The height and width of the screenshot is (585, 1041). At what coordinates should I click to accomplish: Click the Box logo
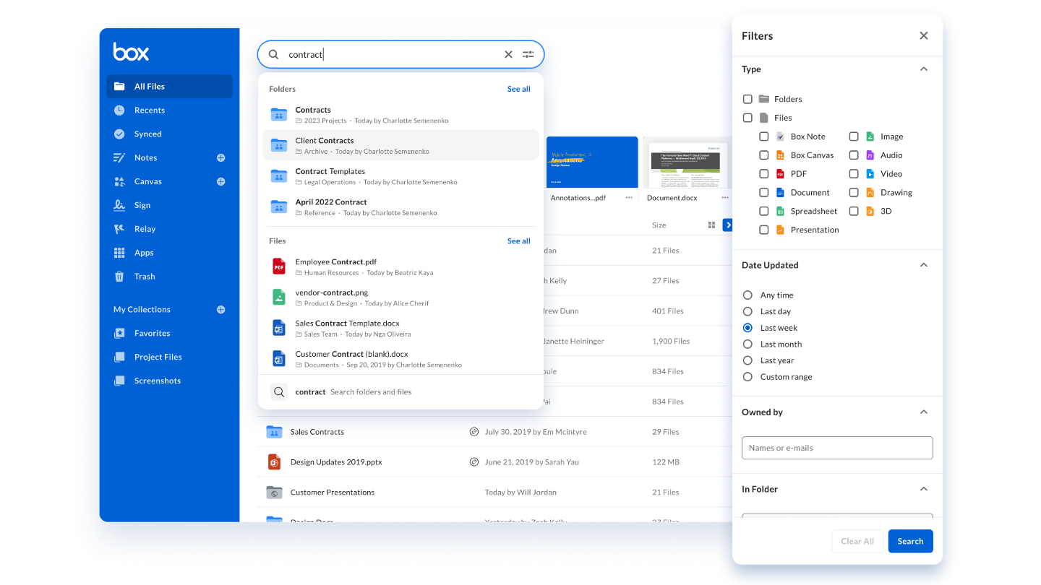[x=131, y=52]
